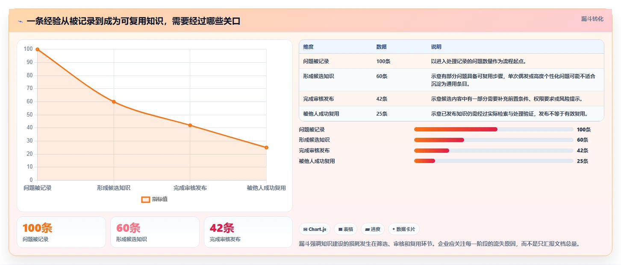This screenshot has height=265, width=621.
Task: Click the page title about 可复用知识
Action: point(133,21)
